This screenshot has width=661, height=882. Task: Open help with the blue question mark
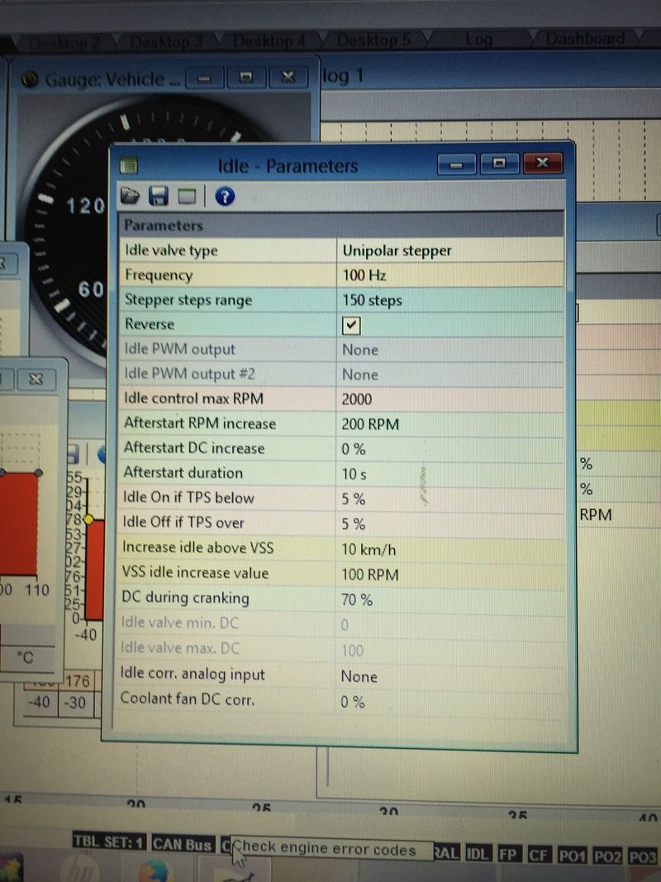[225, 196]
